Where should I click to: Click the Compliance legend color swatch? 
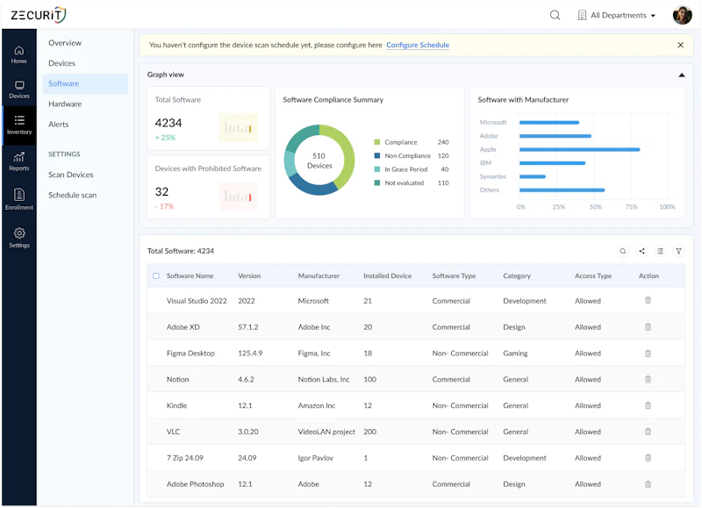pyautogui.click(x=377, y=142)
